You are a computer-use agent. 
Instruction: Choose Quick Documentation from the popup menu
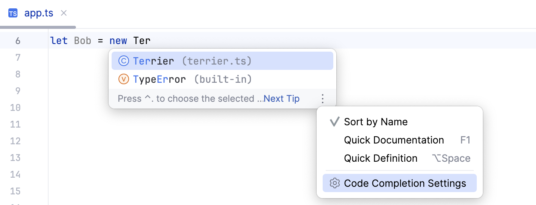pyautogui.click(x=394, y=140)
